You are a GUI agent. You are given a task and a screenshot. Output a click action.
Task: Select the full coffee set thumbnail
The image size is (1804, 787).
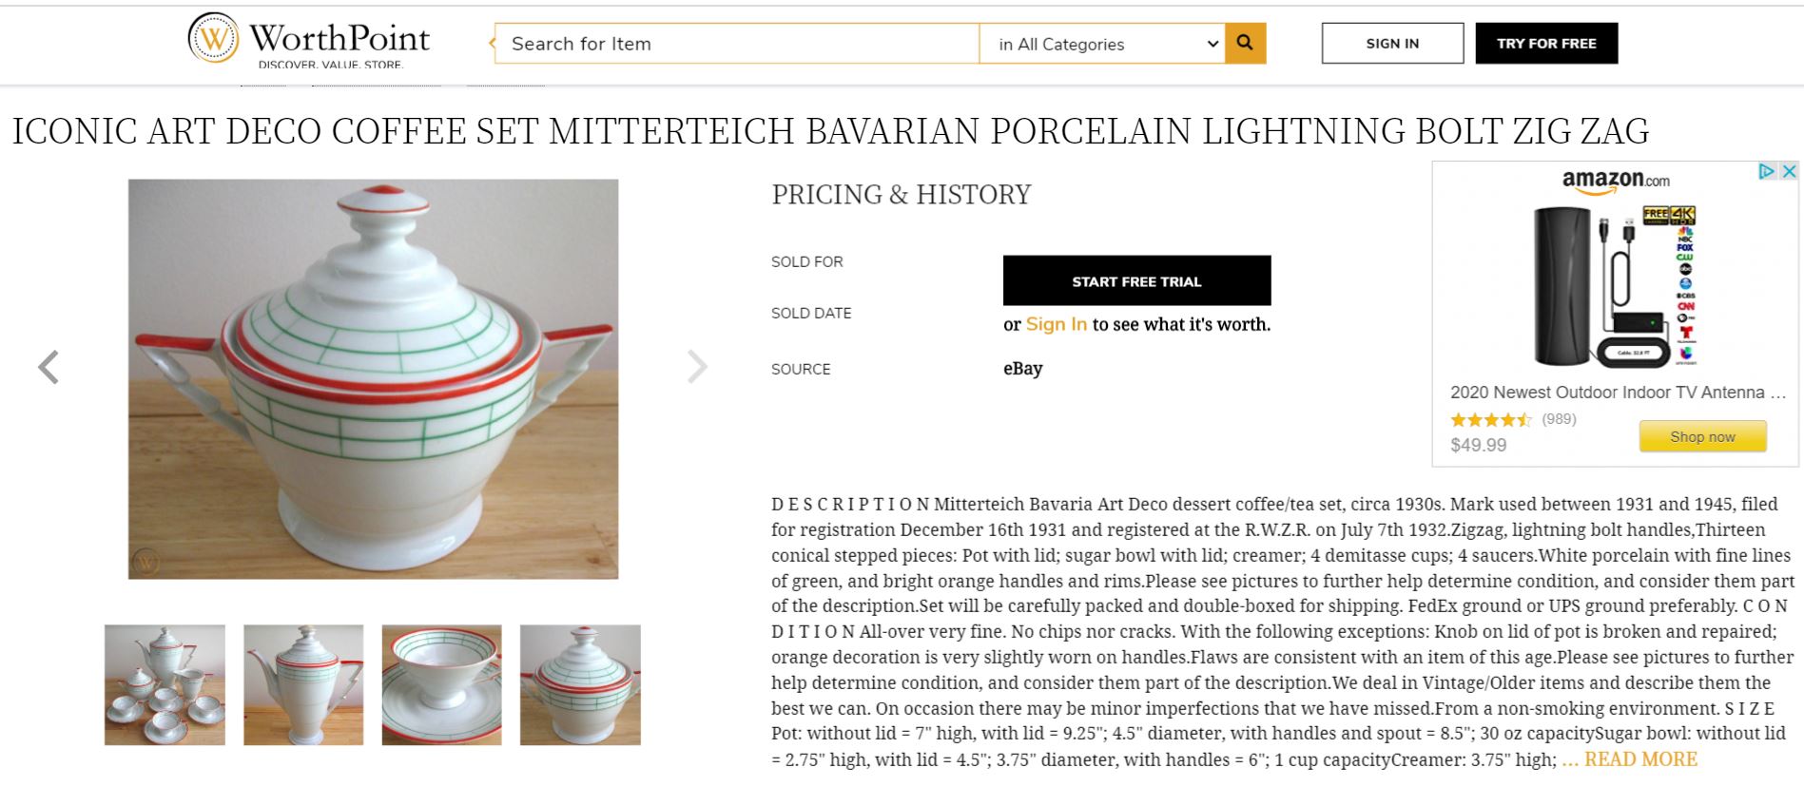pos(164,682)
